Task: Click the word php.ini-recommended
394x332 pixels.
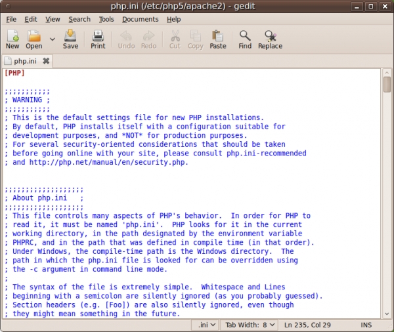Action: click(267, 153)
